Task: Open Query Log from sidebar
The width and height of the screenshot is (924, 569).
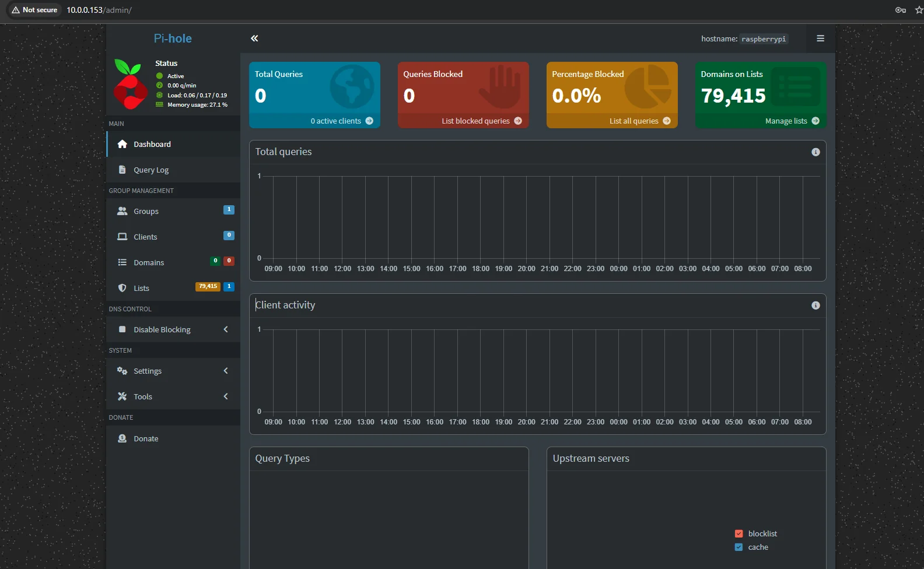Action: pyautogui.click(x=151, y=170)
